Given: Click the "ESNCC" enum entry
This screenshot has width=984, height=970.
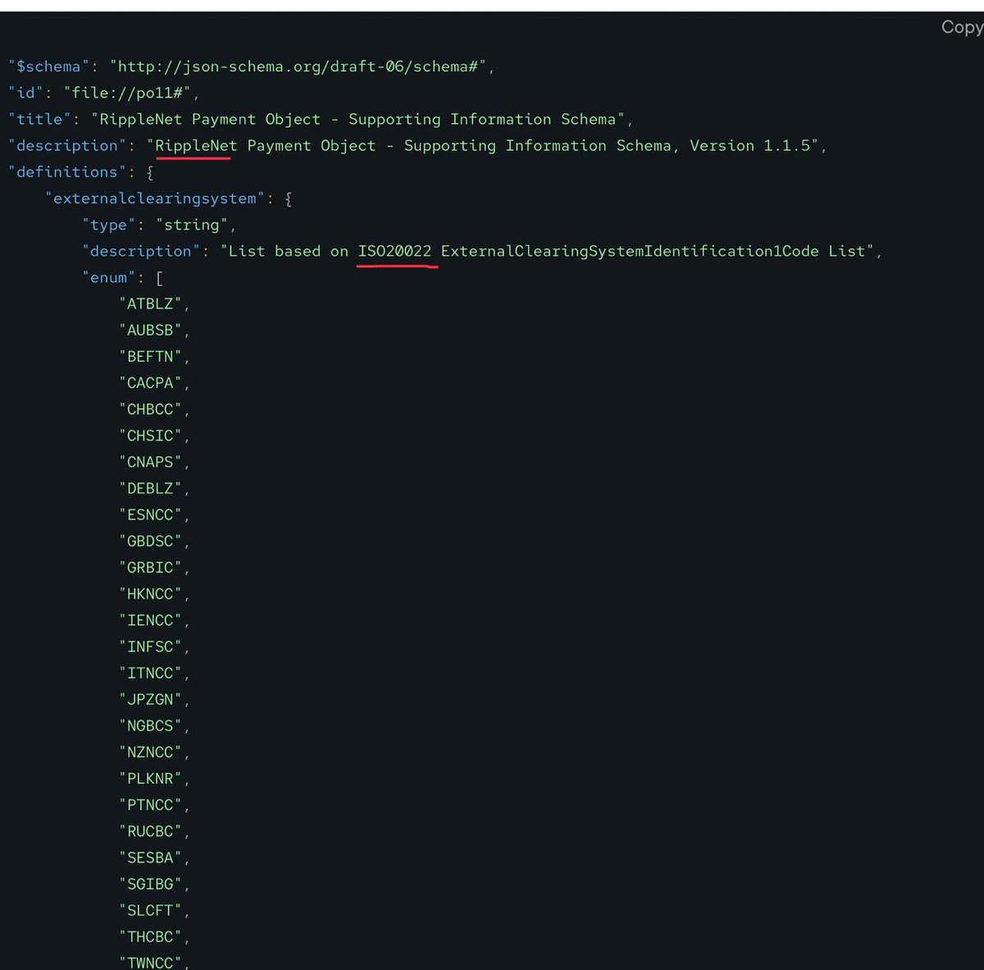Looking at the screenshot, I should click(x=150, y=514).
